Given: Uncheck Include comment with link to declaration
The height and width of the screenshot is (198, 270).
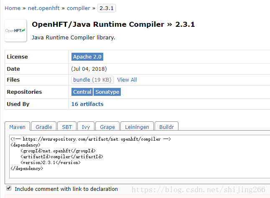Looking at the screenshot, I should click(x=9, y=188).
